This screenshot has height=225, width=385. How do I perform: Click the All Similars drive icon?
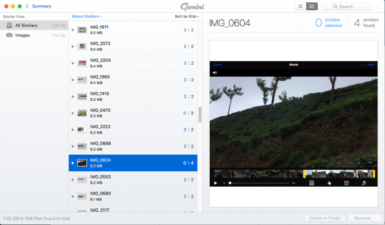[9, 25]
